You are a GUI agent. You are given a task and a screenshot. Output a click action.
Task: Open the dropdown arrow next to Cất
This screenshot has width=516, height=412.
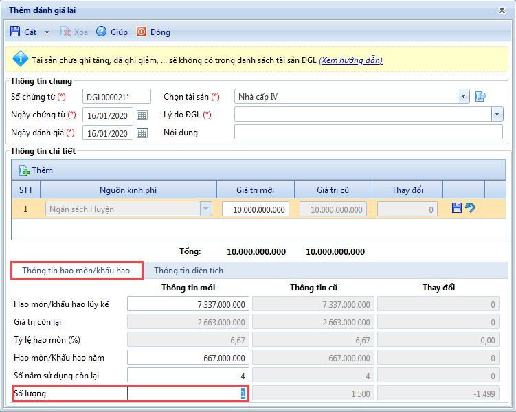tap(47, 32)
